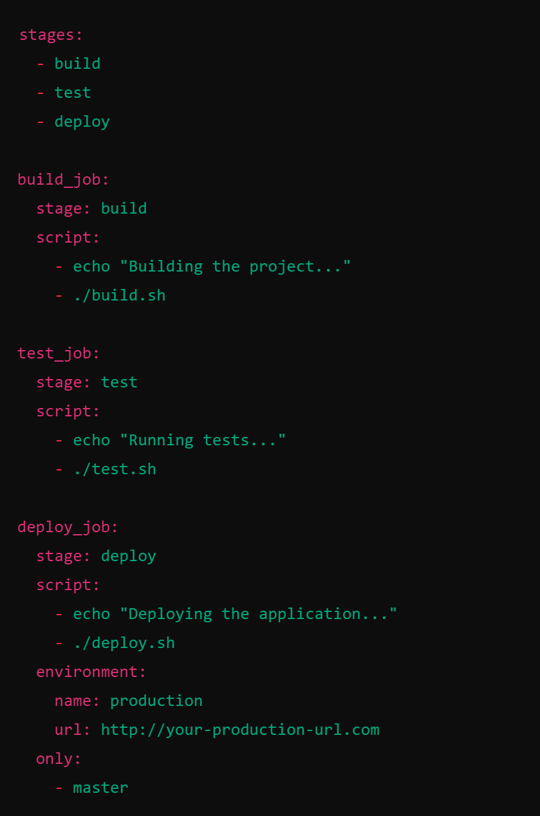Place cursor on the "stage: test" line
540x816 pixels.
pyautogui.click(x=87, y=382)
